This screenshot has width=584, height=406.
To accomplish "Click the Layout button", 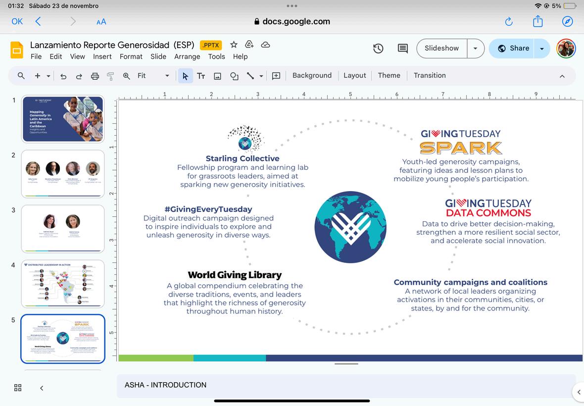I will [354, 76].
